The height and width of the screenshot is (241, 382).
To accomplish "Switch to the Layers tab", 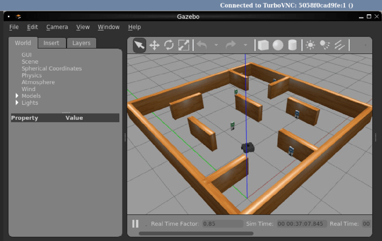I will [x=81, y=43].
